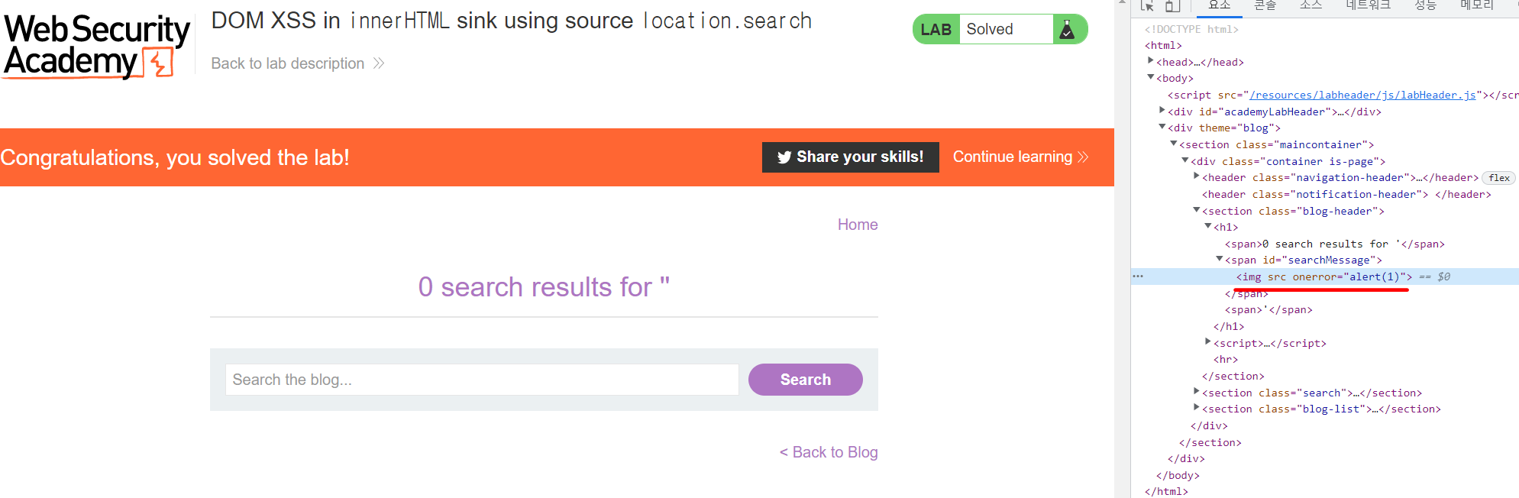The image size is (1519, 498).
Task: Switch to the 콘솔 (Console) tab
Action: click(1265, 5)
